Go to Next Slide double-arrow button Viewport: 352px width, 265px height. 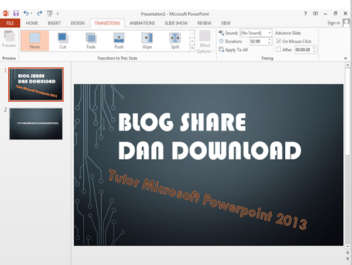pos(347,259)
